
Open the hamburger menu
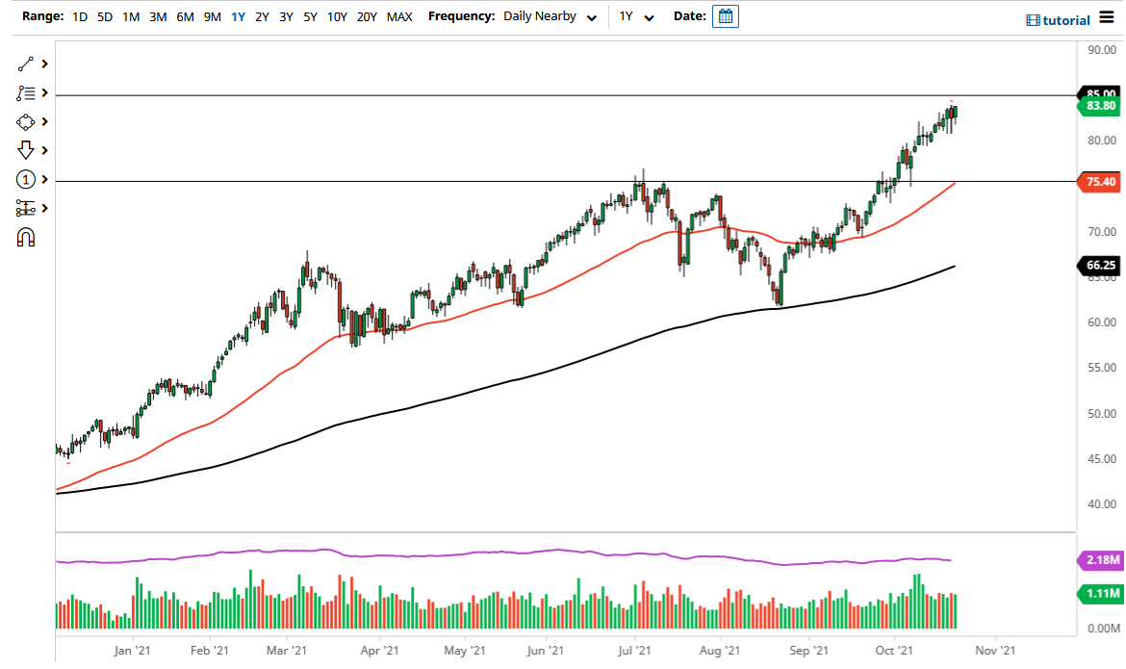click(x=1106, y=18)
